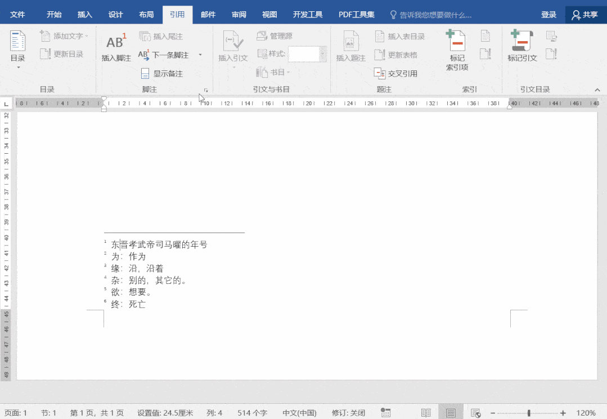This screenshot has width=607, height=419.
Task: Click the macro recording icon in status bar
Action: point(385,413)
